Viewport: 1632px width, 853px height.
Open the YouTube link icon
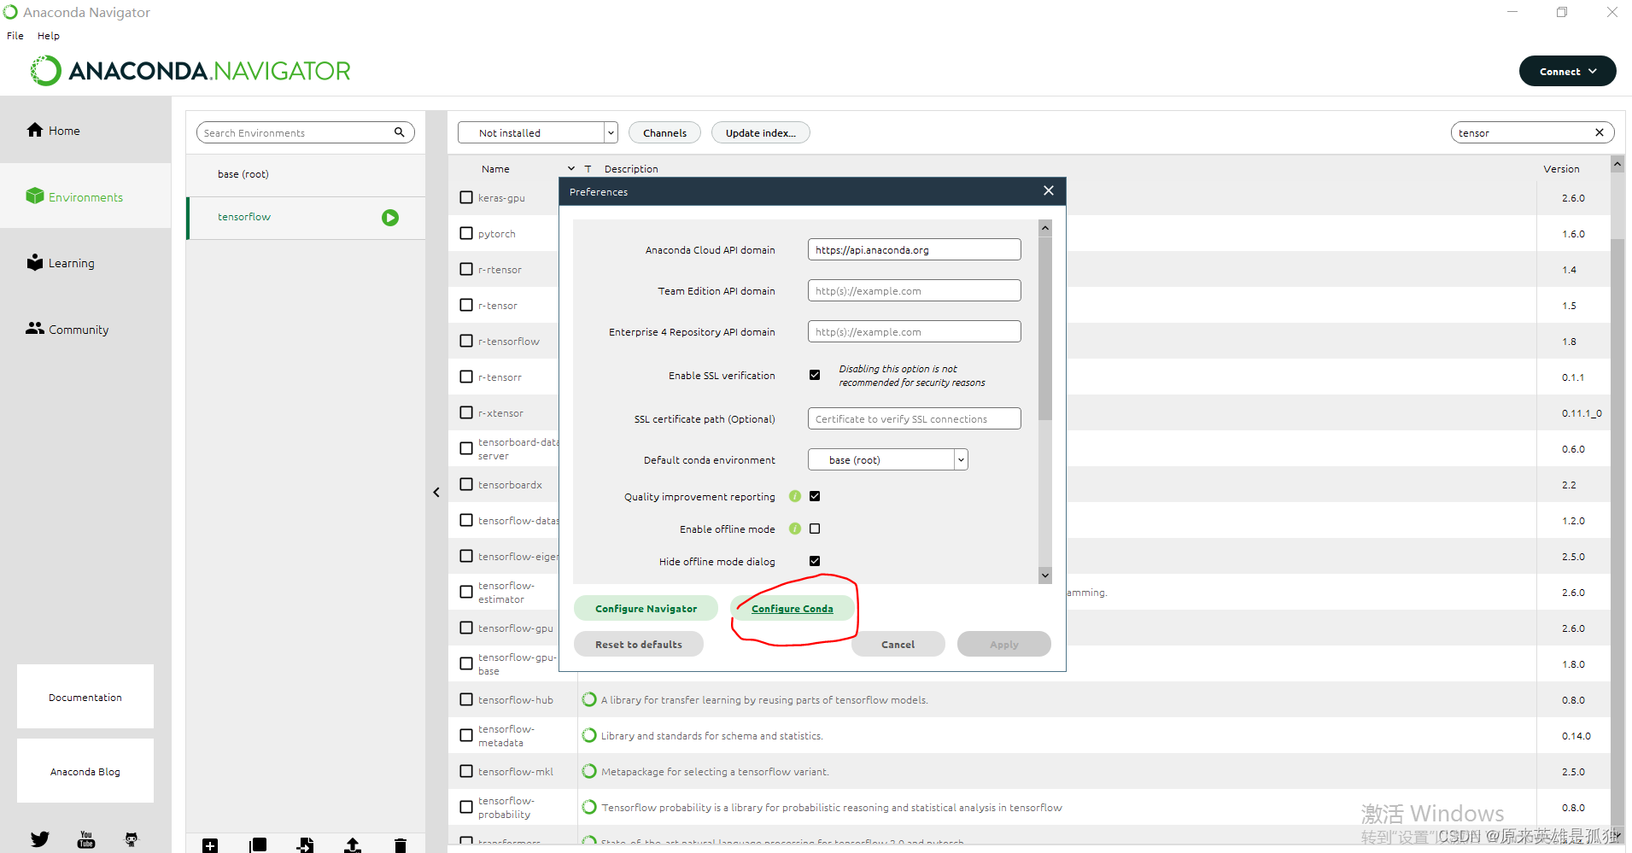[x=86, y=839]
